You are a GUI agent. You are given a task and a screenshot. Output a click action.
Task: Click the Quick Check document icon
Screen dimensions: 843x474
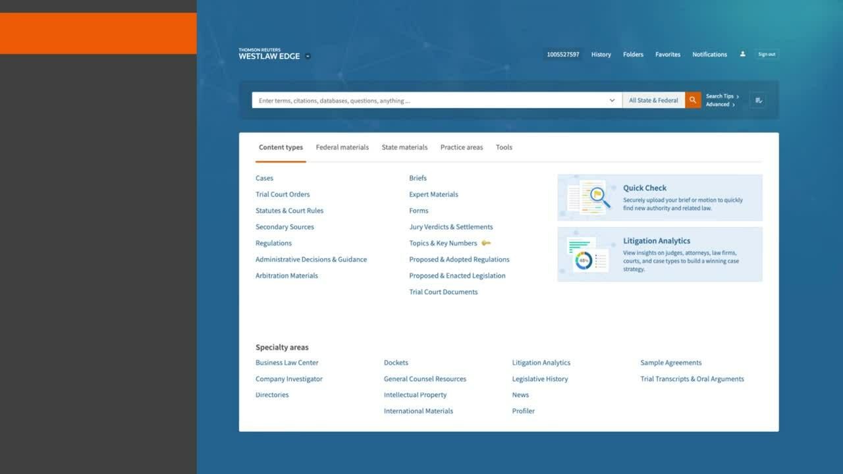(x=589, y=197)
